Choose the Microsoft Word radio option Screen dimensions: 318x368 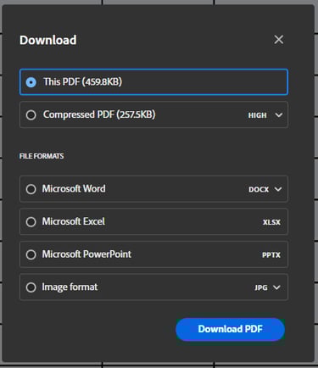(31, 189)
